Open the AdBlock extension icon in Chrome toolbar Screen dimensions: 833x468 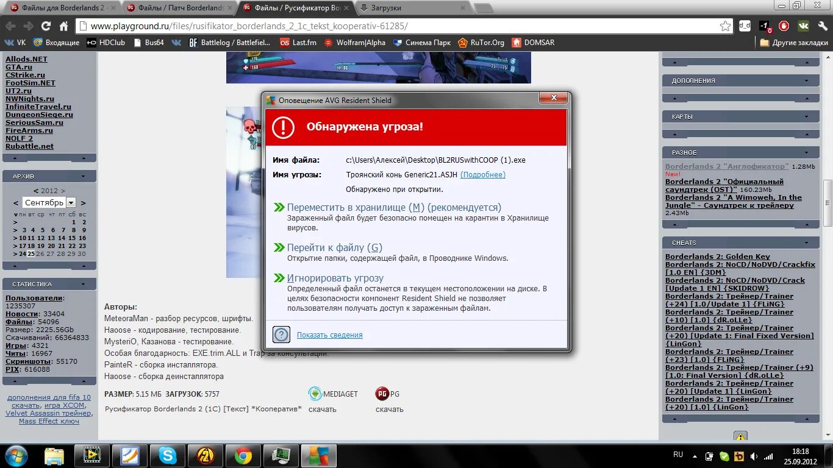click(784, 26)
